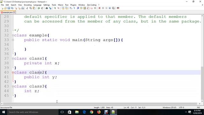
Task: Open the Macro menu
Action: pos(61,5)
